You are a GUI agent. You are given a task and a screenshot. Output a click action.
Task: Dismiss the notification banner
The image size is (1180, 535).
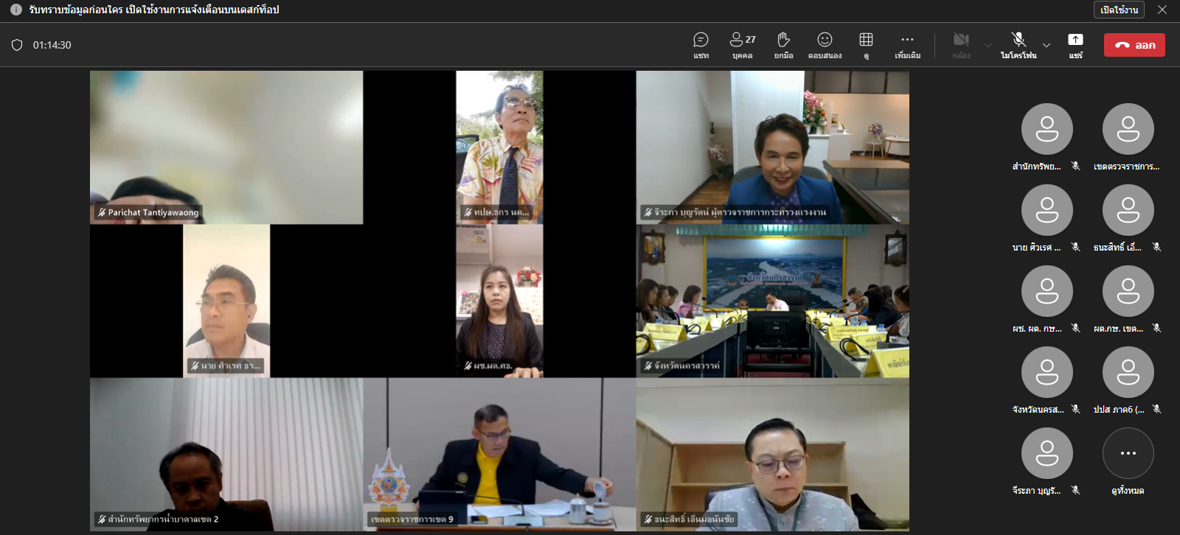1162,10
